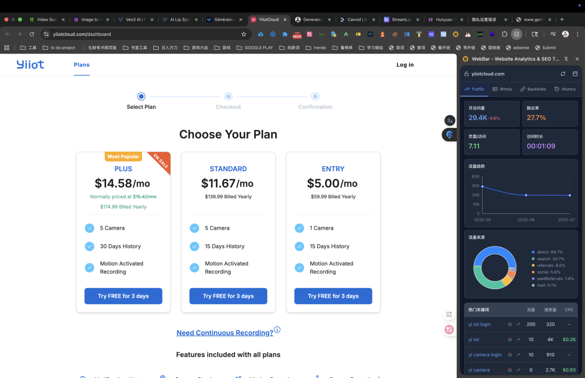Image resolution: width=585 pixels, height=378 pixels.
Task: Select the Checkout step circle
Action: click(229, 96)
